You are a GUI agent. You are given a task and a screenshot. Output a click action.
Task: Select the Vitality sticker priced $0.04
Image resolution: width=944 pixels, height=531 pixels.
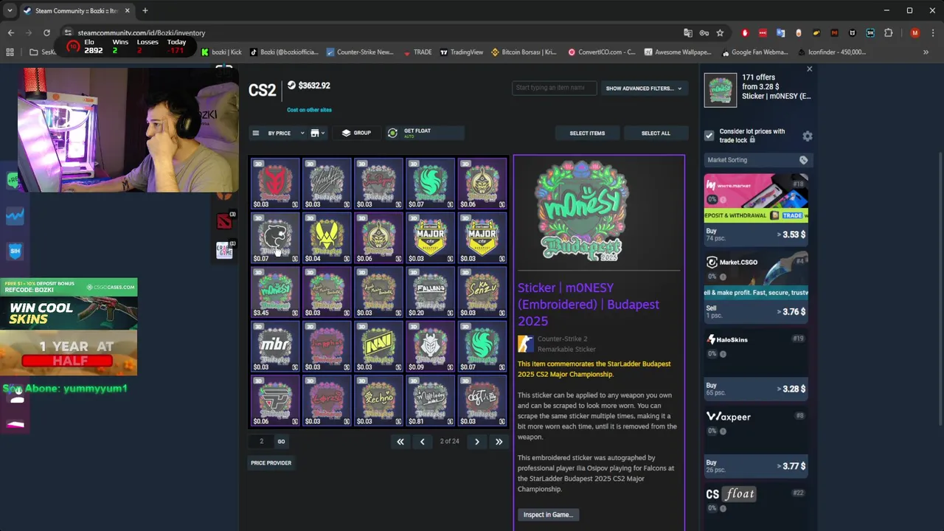pos(327,238)
